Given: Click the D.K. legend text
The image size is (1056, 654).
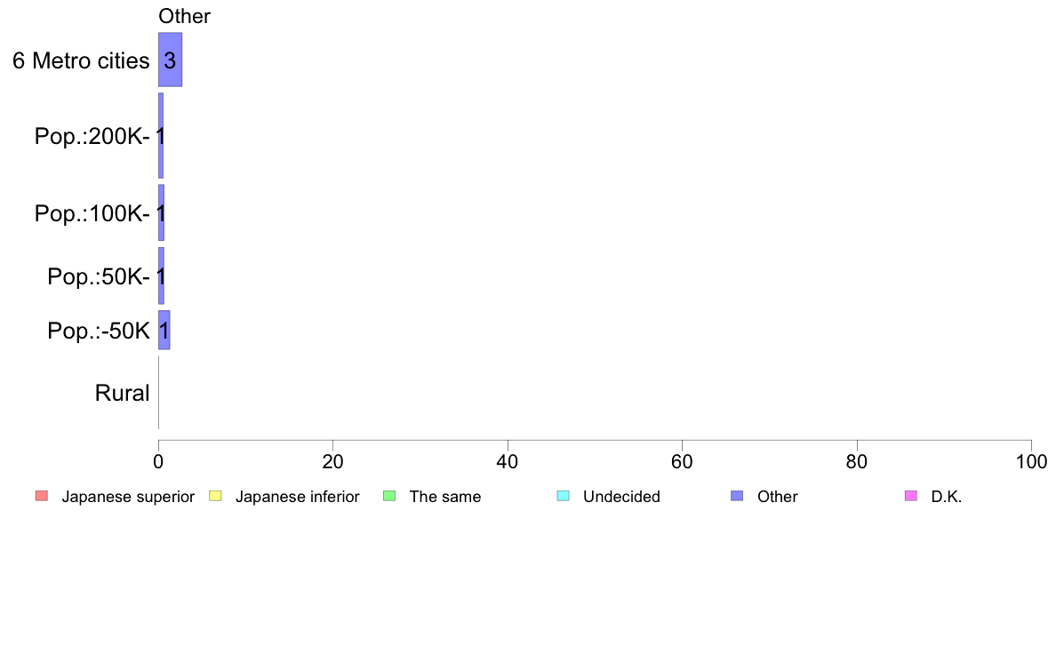Looking at the screenshot, I should (947, 497).
